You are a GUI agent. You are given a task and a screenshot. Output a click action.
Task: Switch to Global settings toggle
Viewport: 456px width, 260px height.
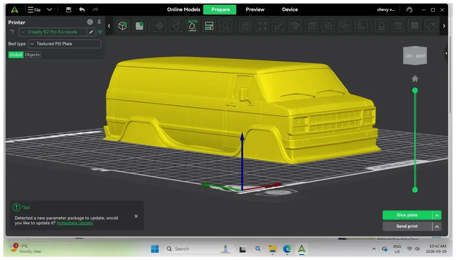pos(16,55)
